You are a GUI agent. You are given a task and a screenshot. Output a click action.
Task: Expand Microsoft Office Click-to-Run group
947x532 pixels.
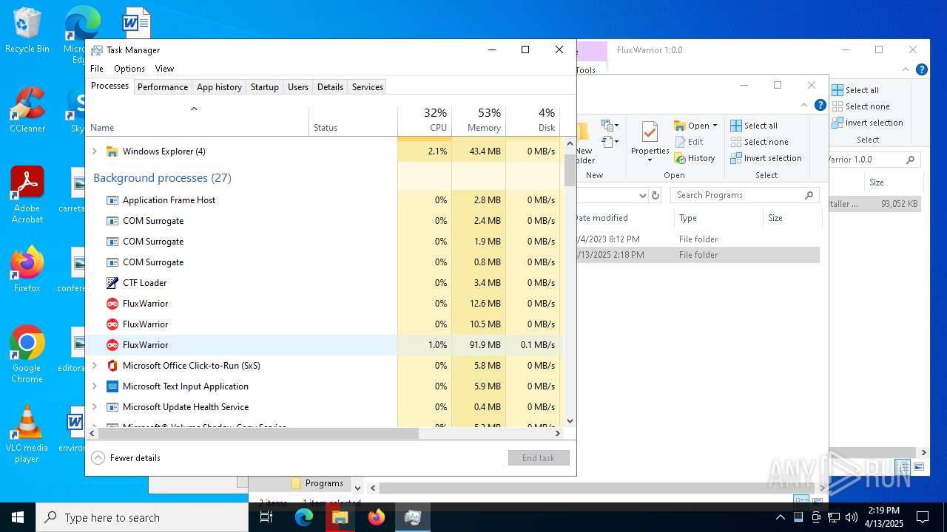tap(94, 366)
